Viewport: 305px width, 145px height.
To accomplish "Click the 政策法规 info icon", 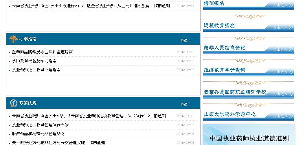I will (x=13, y=103).
